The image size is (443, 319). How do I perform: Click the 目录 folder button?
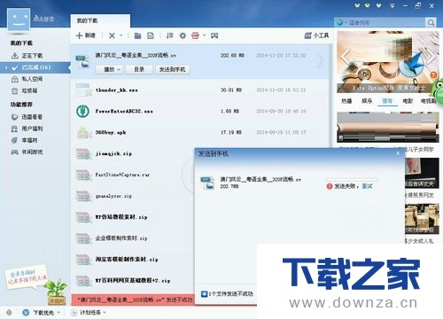pyautogui.click(x=139, y=69)
